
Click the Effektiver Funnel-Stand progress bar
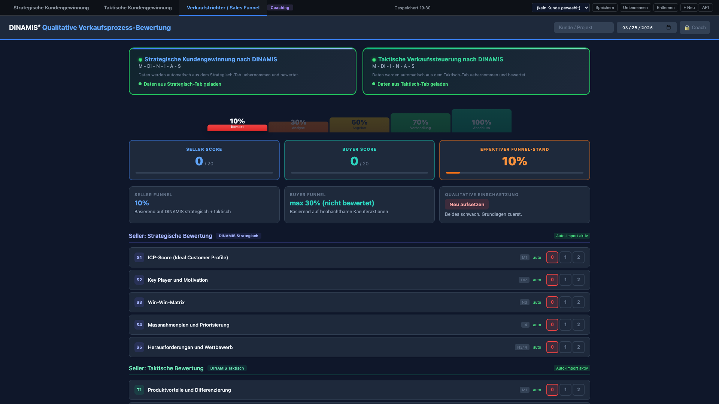coord(514,172)
